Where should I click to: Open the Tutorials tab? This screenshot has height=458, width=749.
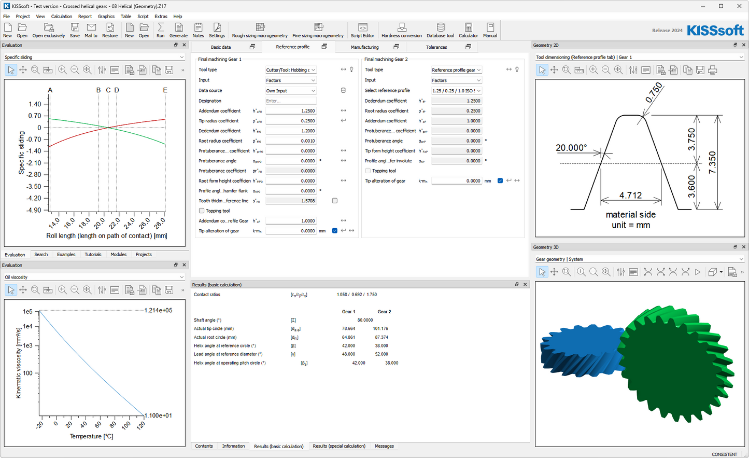point(93,255)
